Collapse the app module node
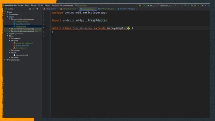The image size is (215, 121). pyautogui.click(x=5, y=12)
